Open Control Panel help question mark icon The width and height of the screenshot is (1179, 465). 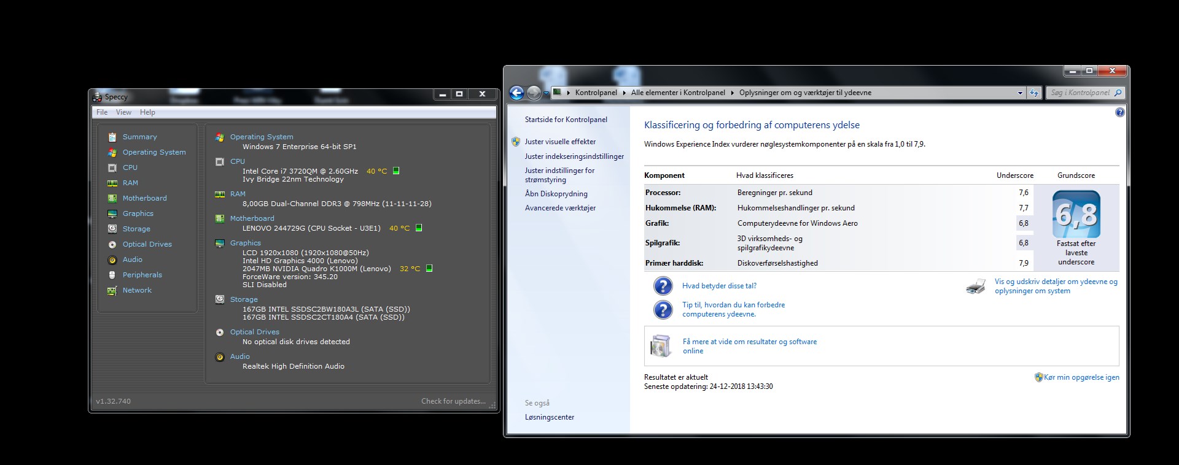point(1119,112)
